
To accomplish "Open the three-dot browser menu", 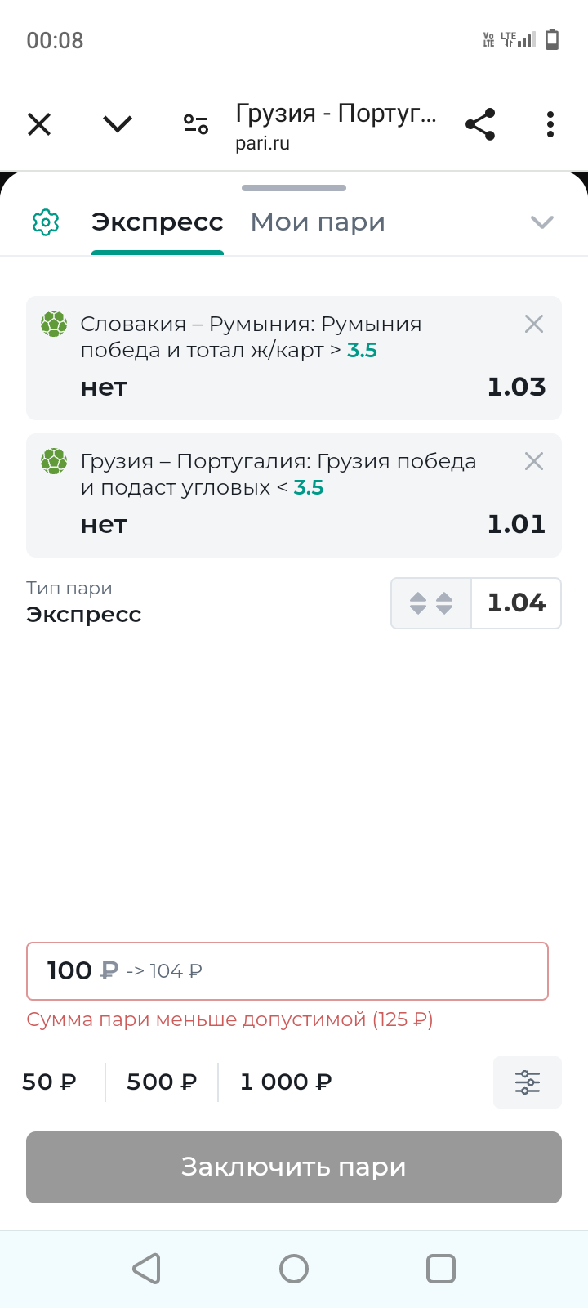I will tap(550, 124).
